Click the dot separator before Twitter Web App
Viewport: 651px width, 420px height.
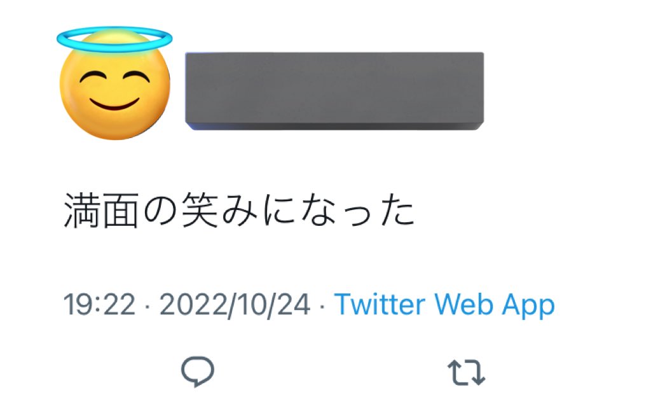pyautogui.click(x=322, y=307)
